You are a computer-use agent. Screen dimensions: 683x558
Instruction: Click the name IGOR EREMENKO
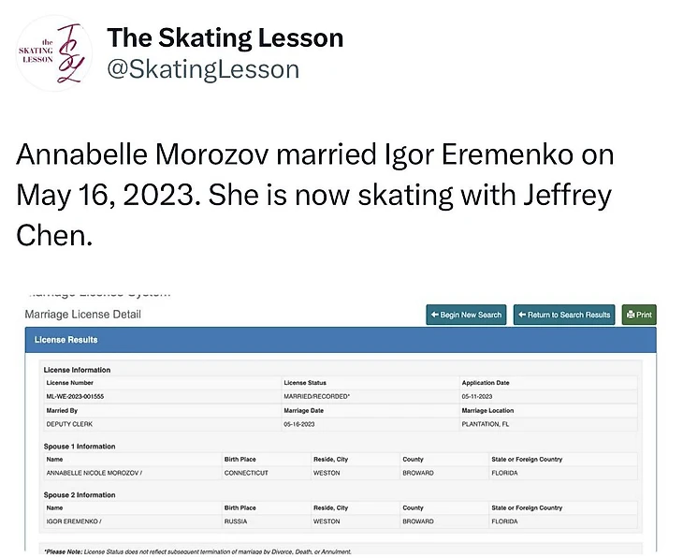[73, 521]
